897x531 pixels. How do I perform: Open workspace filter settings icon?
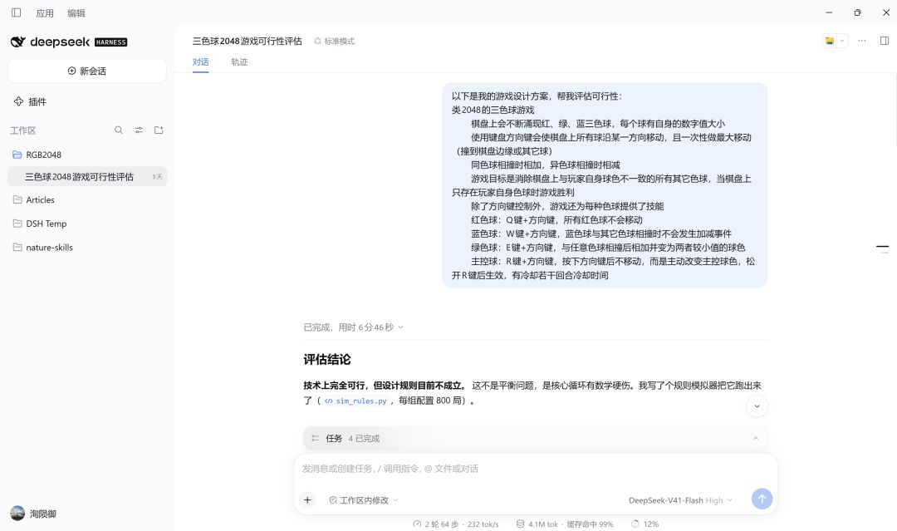click(x=139, y=130)
